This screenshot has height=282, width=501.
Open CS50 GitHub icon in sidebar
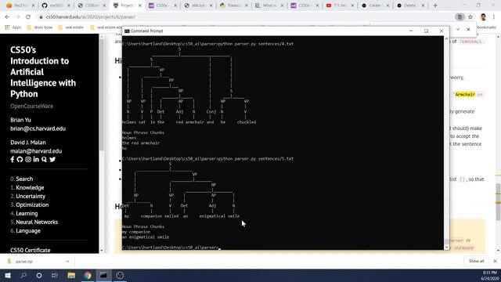[20, 159]
